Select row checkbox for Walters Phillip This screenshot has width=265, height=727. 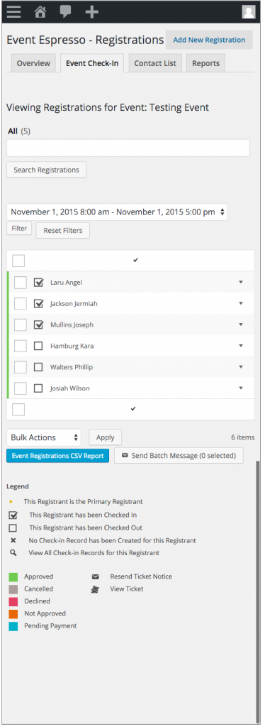(x=21, y=367)
